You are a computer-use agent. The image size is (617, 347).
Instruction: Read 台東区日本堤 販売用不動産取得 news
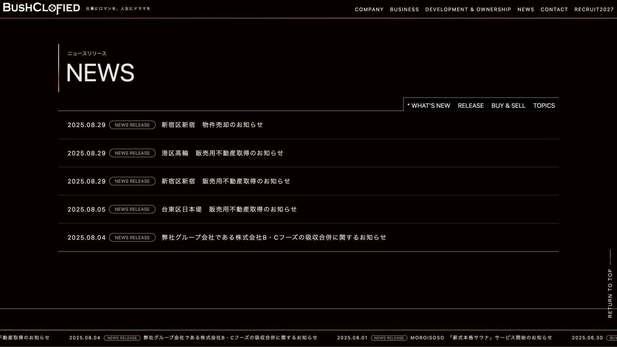click(x=229, y=209)
